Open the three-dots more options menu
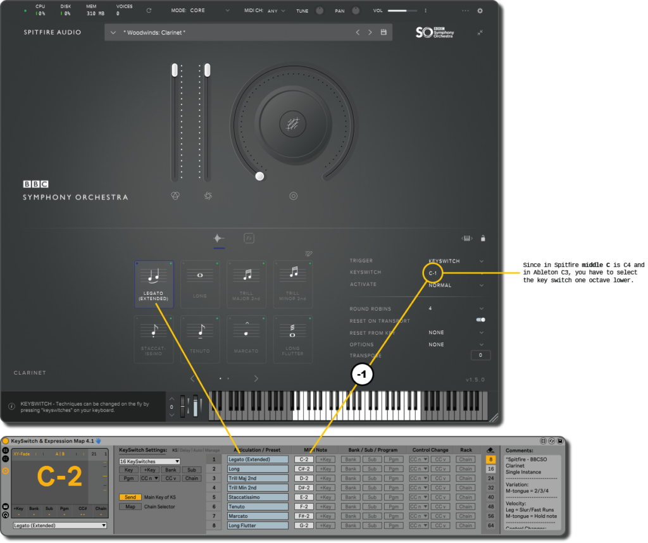Screen dimensions: 648x543 click(465, 11)
